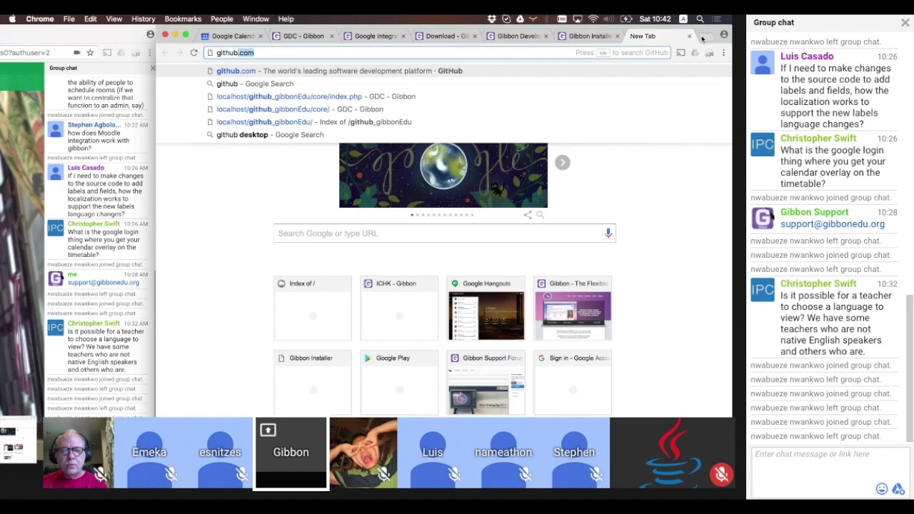914x514 pixels.
Task: Reload the page in shared Chrome window
Action: point(194,53)
